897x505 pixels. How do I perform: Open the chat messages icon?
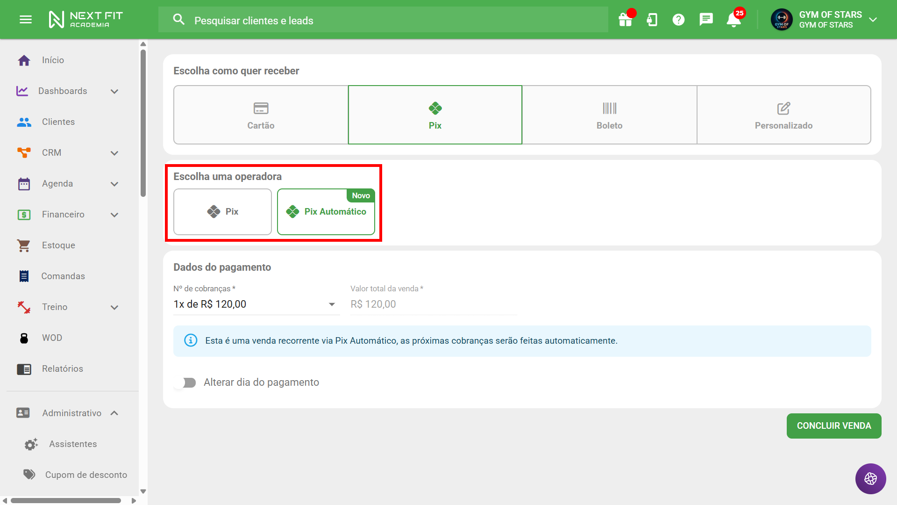pyautogui.click(x=706, y=20)
